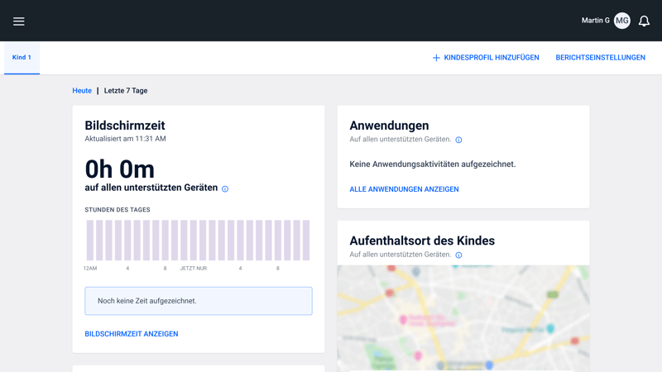This screenshot has width=662, height=372.
Task: Click the 'Noch keine Zeit aufgezeichnet' notice box
Action: point(199,301)
